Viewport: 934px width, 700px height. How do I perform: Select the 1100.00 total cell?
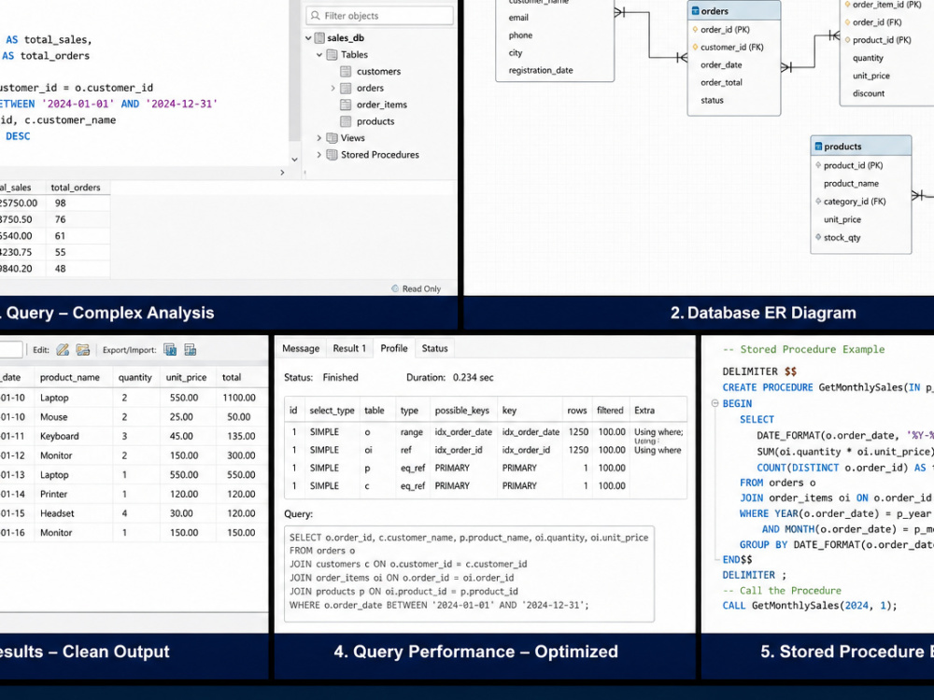click(239, 398)
